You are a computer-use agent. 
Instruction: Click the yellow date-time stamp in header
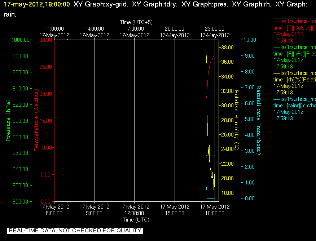[x=37, y=4]
